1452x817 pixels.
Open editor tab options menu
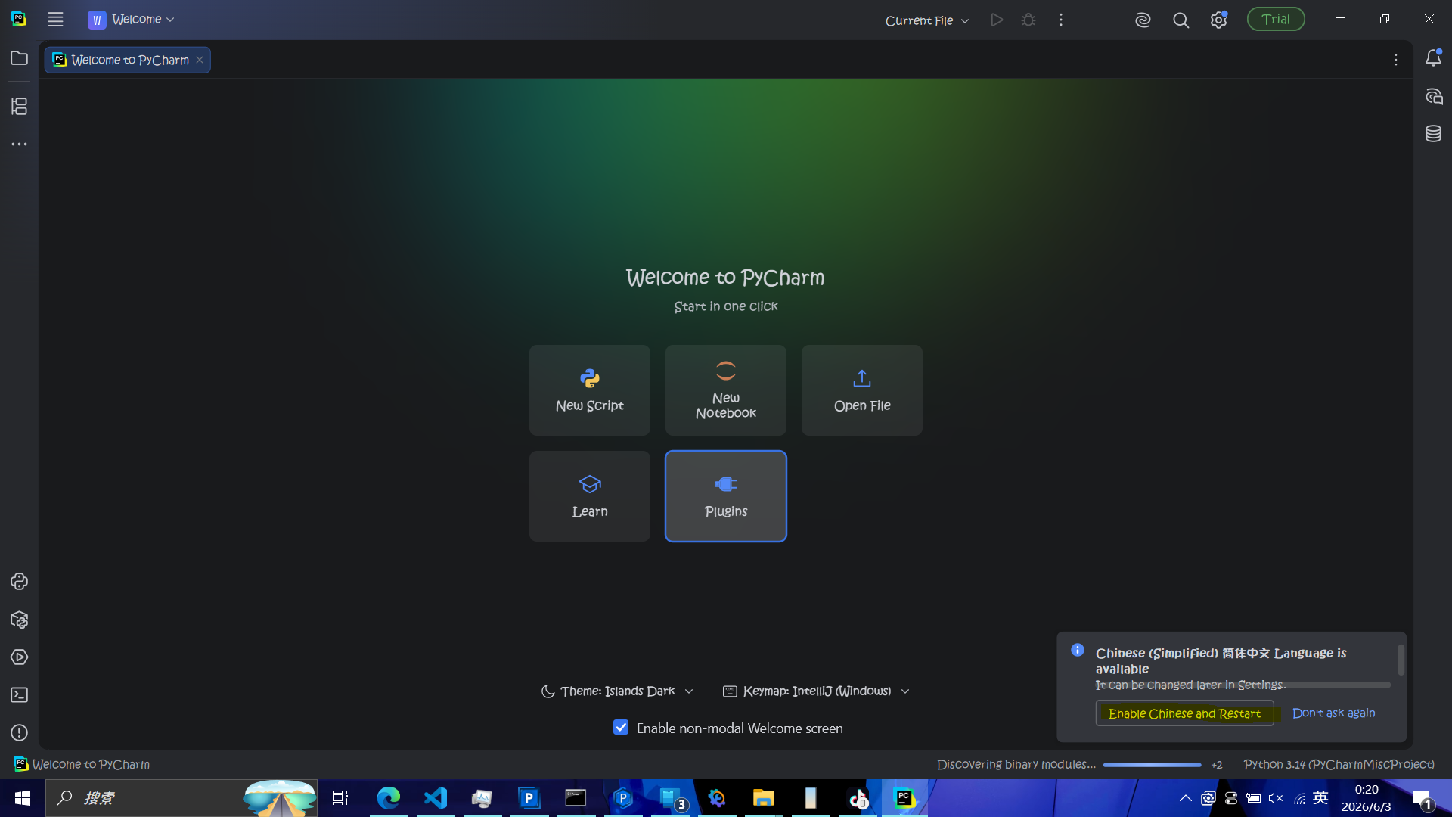point(1396,60)
